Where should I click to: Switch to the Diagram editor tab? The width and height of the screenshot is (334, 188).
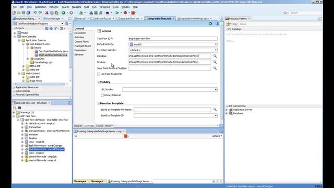[x=78, y=126]
